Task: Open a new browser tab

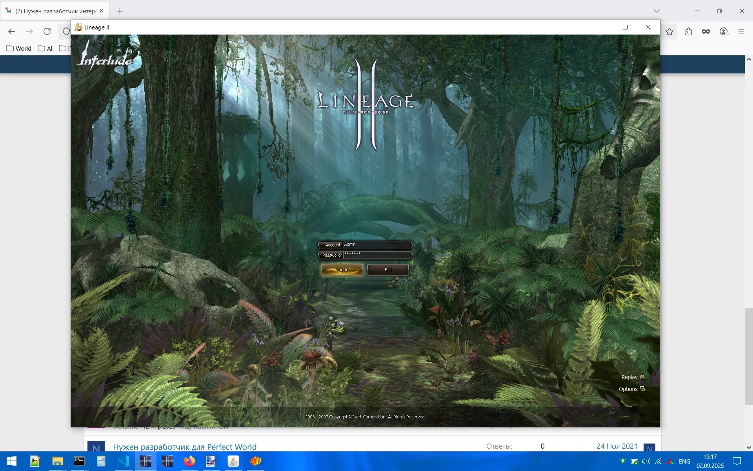Action: pos(120,11)
